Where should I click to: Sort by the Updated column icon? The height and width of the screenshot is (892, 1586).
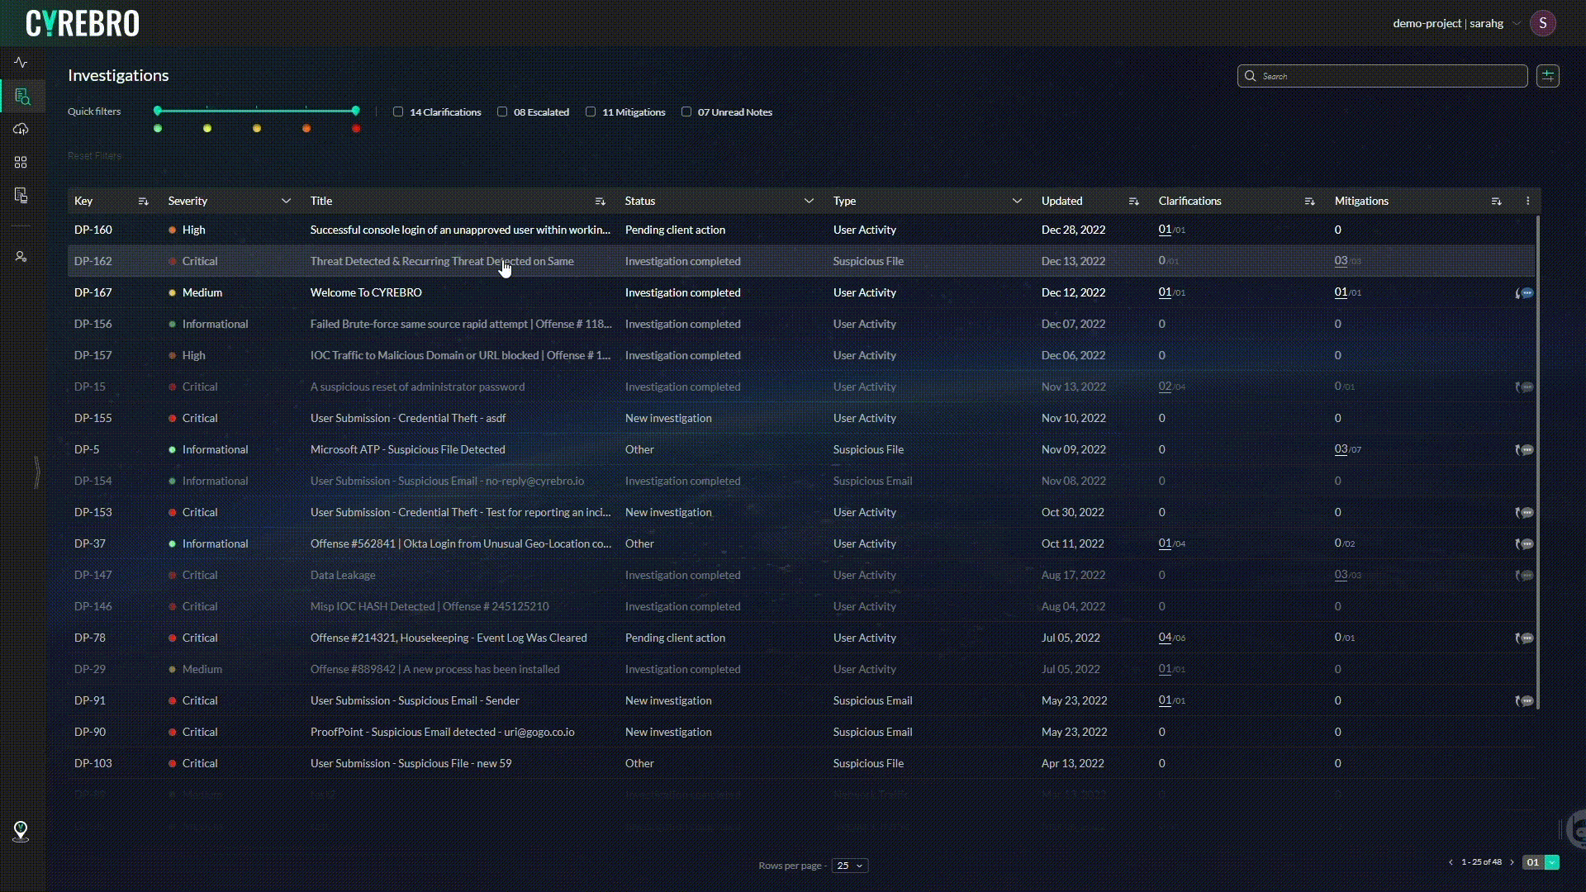[1133, 202]
